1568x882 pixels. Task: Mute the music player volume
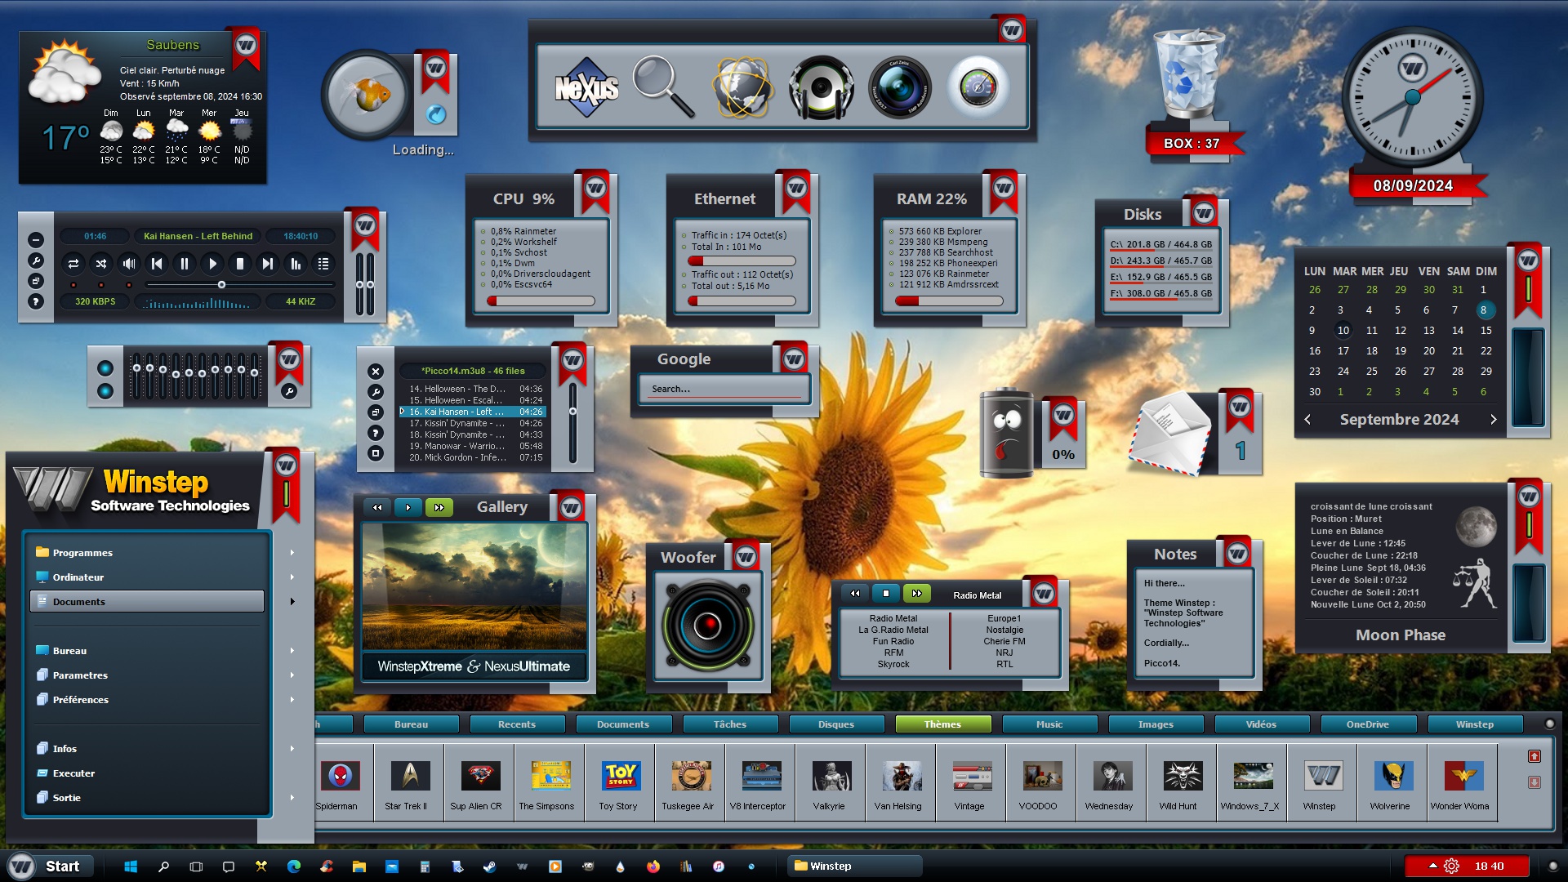[129, 264]
